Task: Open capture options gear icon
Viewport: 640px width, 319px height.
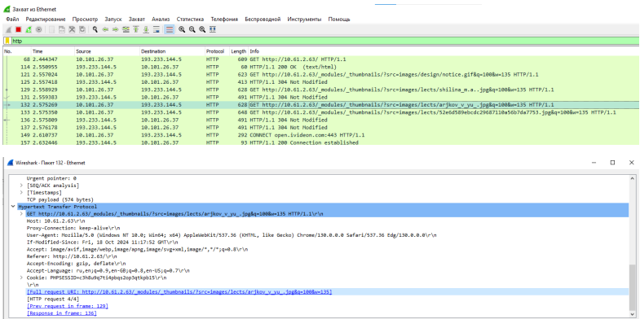Action: pos(39,30)
